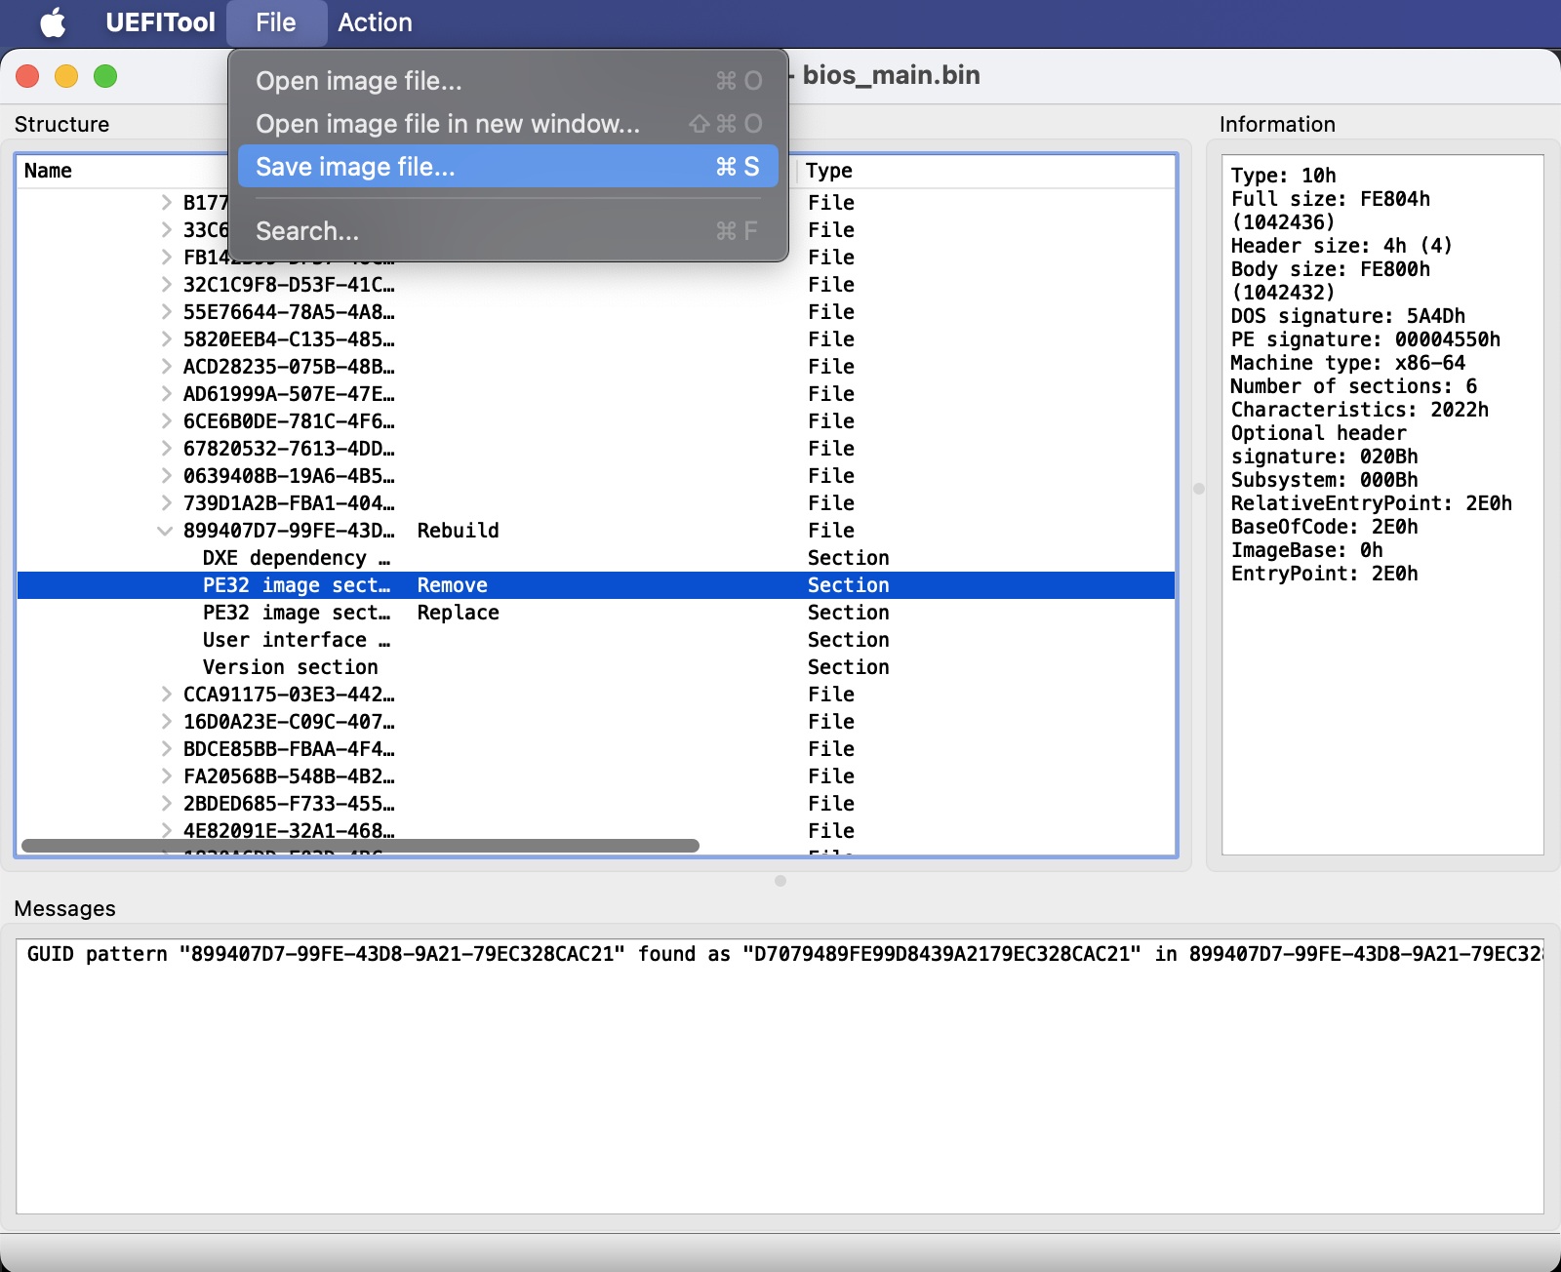Image resolution: width=1561 pixels, height=1272 pixels.
Task: Expand the 5820EEB4-C135-485… file node
Action: [166, 339]
